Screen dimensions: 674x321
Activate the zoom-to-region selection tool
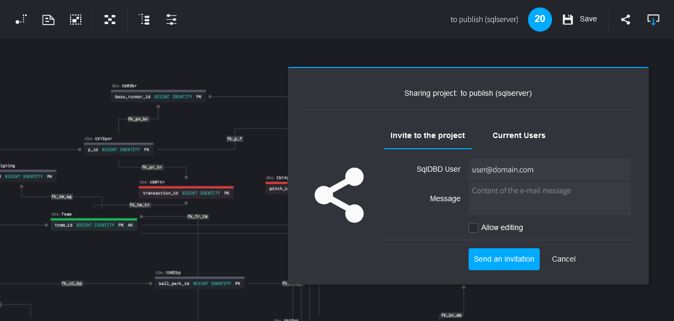point(75,19)
